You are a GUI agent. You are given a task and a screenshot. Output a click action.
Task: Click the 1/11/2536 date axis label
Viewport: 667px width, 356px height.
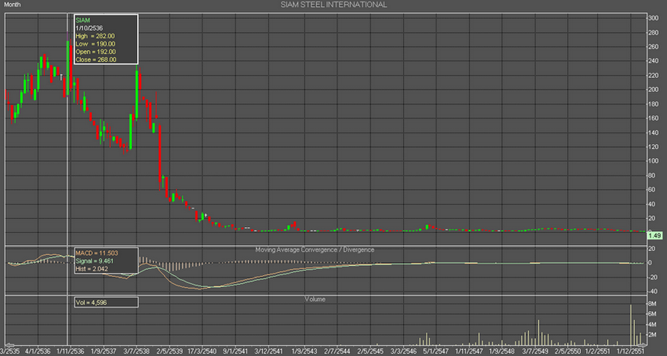click(x=70, y=352)
